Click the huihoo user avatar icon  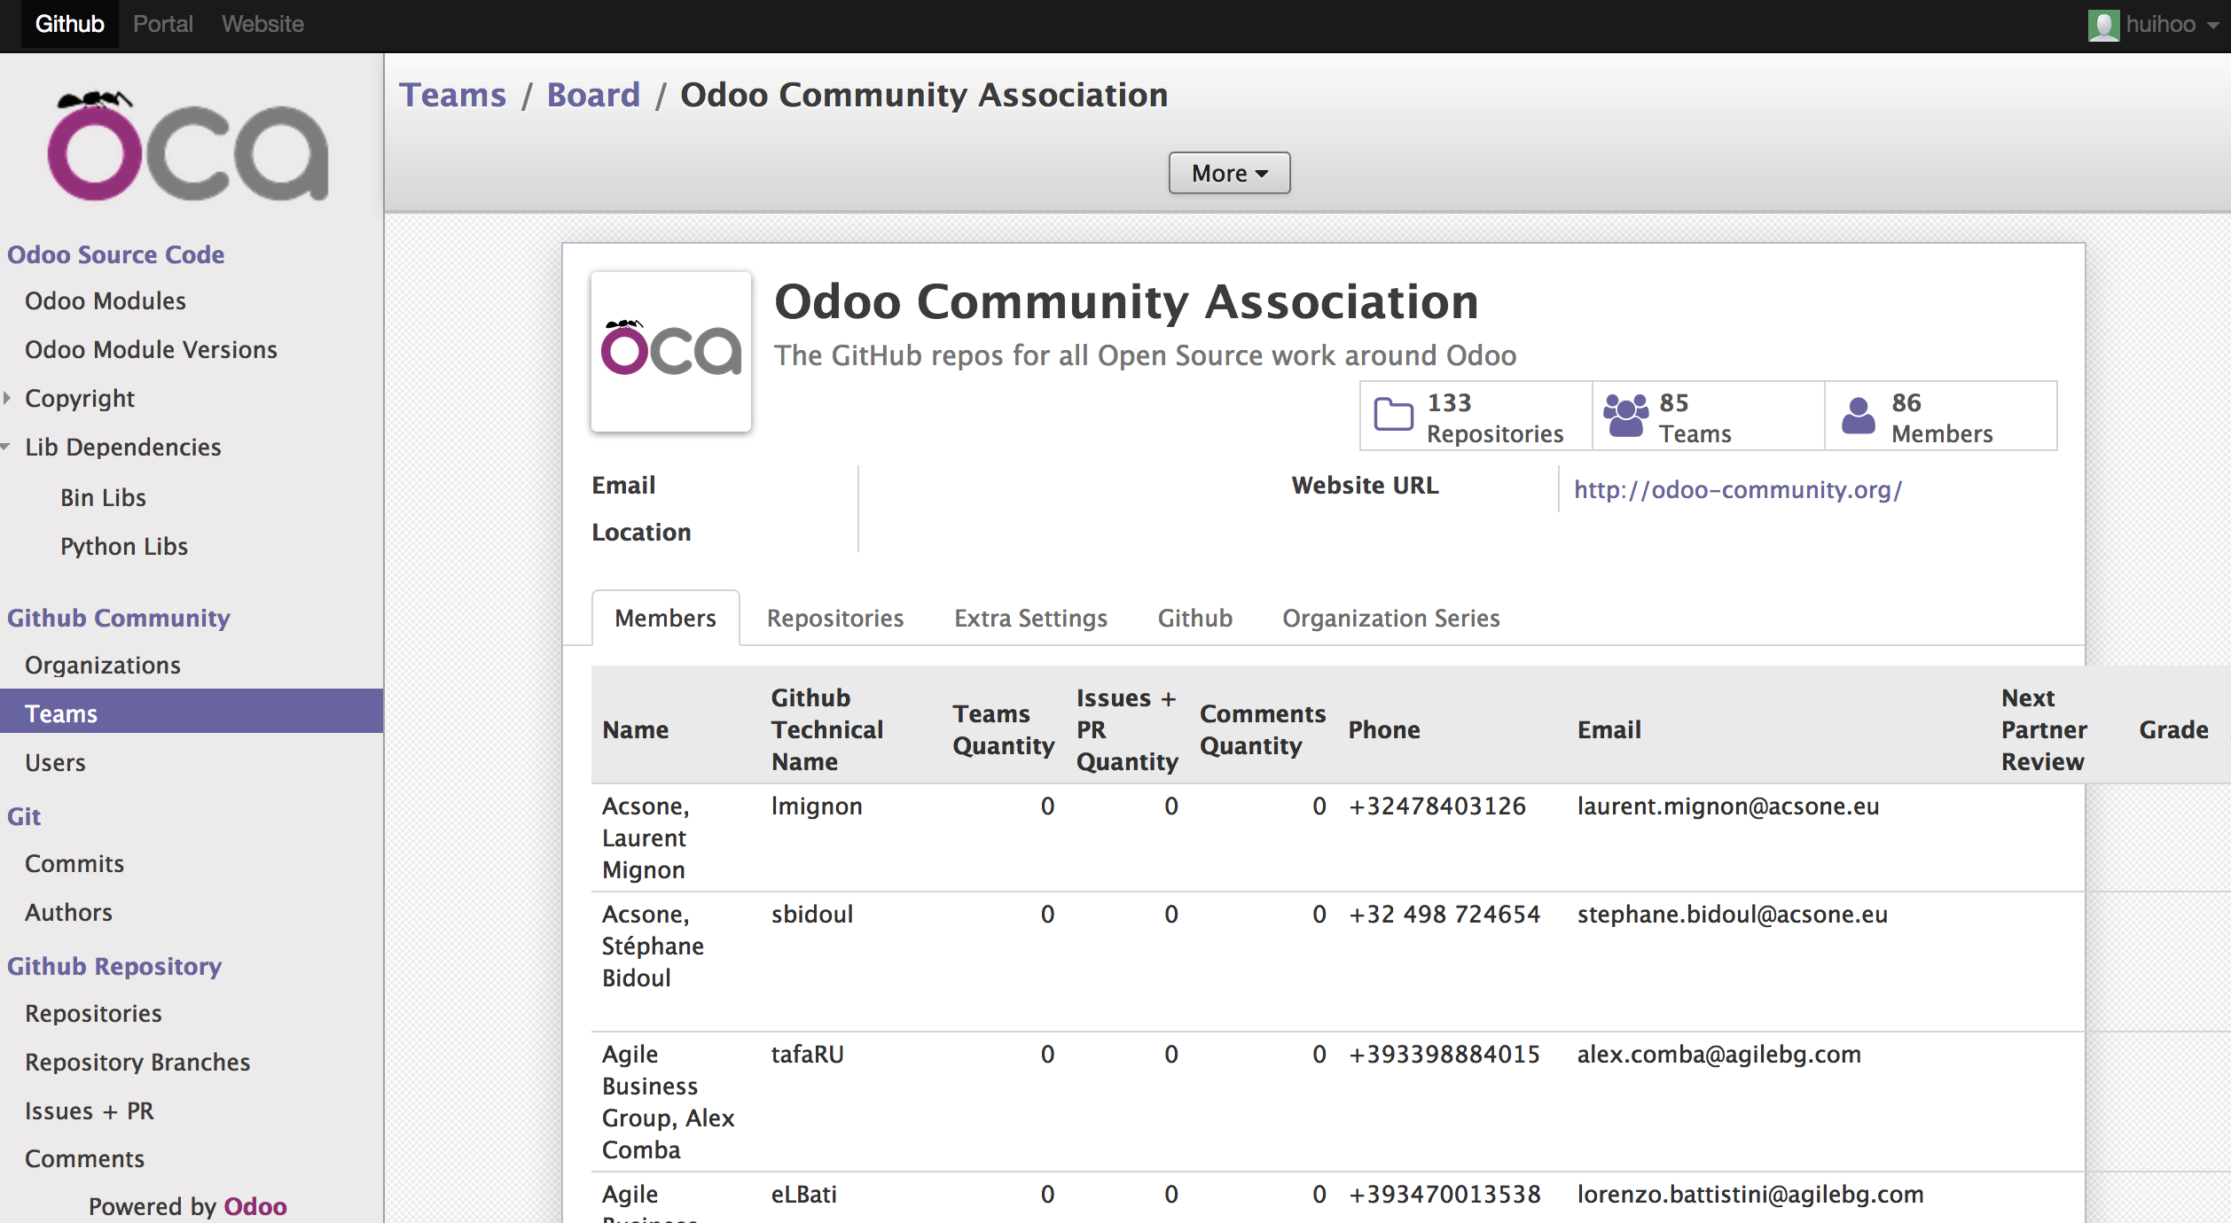2103,25
